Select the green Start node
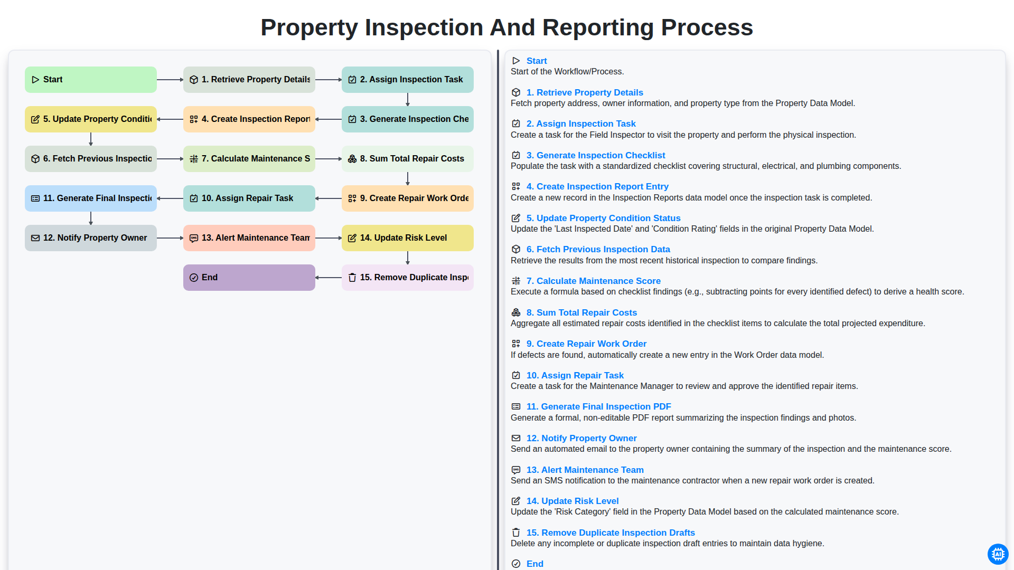Screen dimensions: 1014x570 click(x=91, y=80)
